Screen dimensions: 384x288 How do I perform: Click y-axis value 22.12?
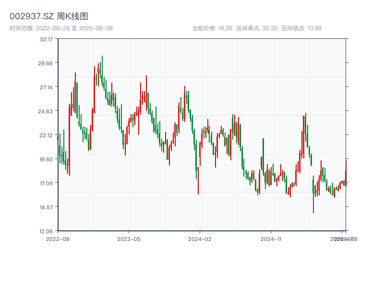point(46,135)
